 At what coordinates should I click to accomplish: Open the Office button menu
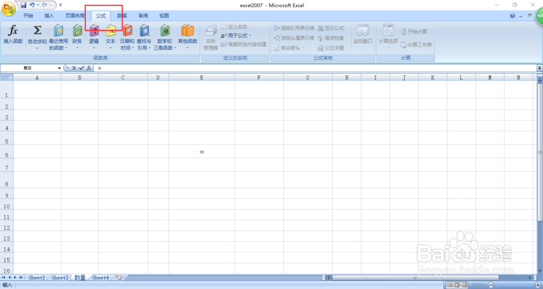pyautogui.click(x=8, y=8)
